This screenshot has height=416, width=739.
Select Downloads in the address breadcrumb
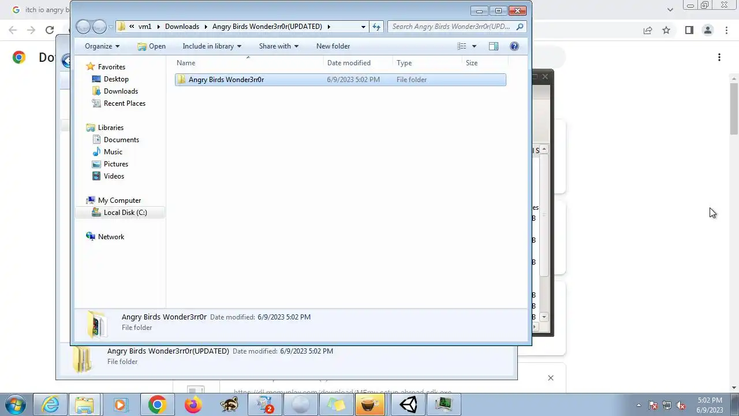(182, 27)
